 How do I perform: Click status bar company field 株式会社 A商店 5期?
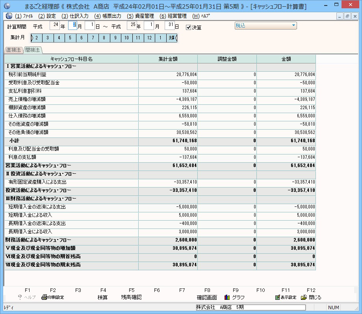251,307
